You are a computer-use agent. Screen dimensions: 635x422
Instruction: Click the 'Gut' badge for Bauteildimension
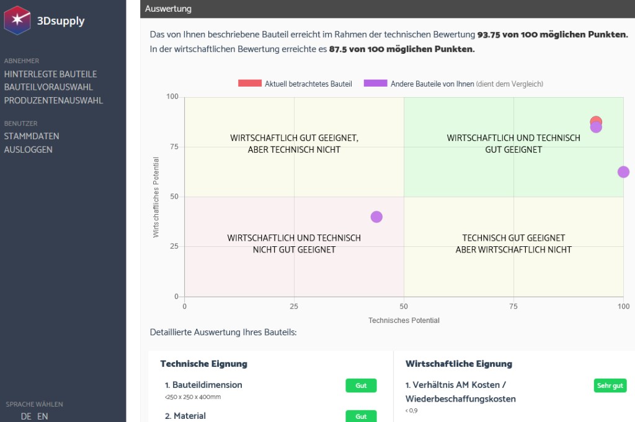click(361, 385)
